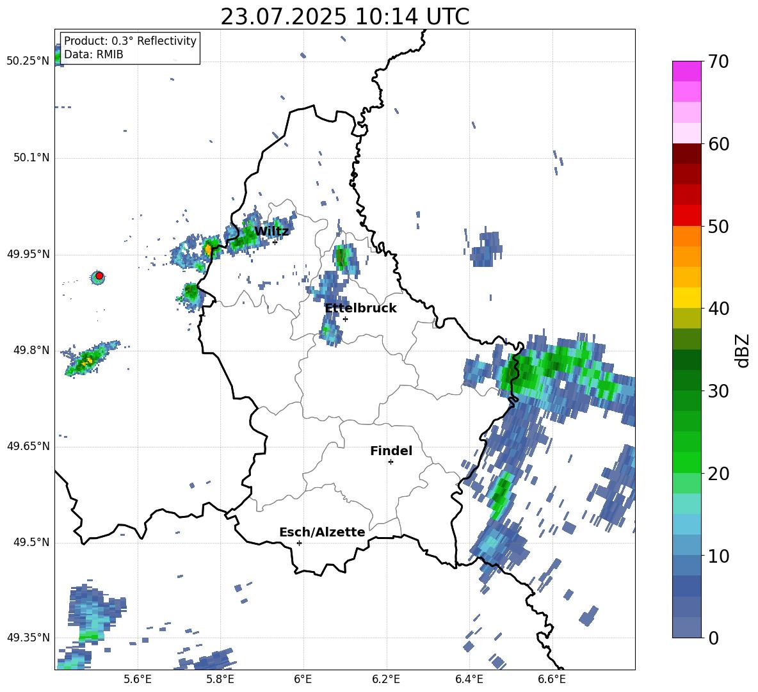Select the Findel station label
Viewport: 758px width, 692px height.
pos(391,451)
